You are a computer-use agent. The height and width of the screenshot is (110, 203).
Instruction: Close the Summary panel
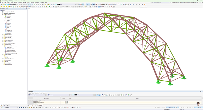pyautogui.click(x=202, y=91)
